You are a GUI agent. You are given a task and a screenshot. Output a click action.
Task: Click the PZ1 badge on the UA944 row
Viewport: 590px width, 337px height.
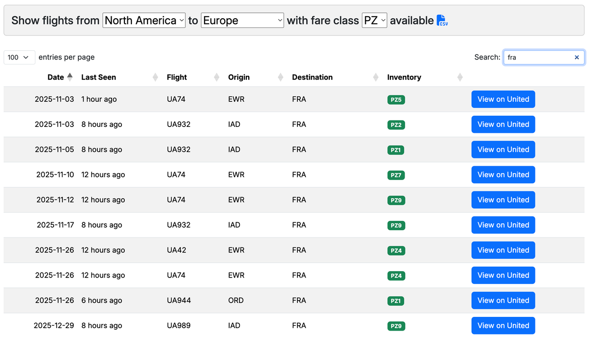[x=396, y=300]
